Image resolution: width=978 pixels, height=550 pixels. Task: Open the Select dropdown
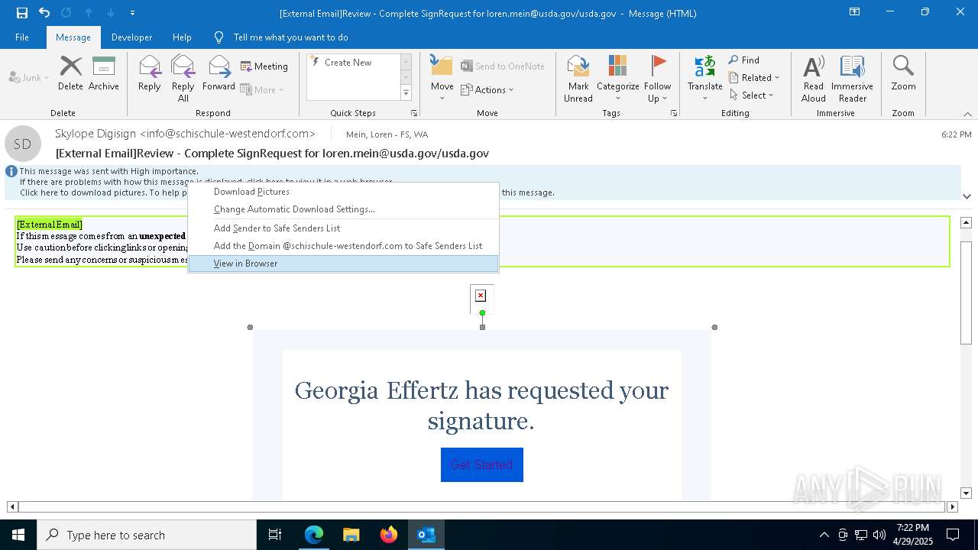pos(752,95)
